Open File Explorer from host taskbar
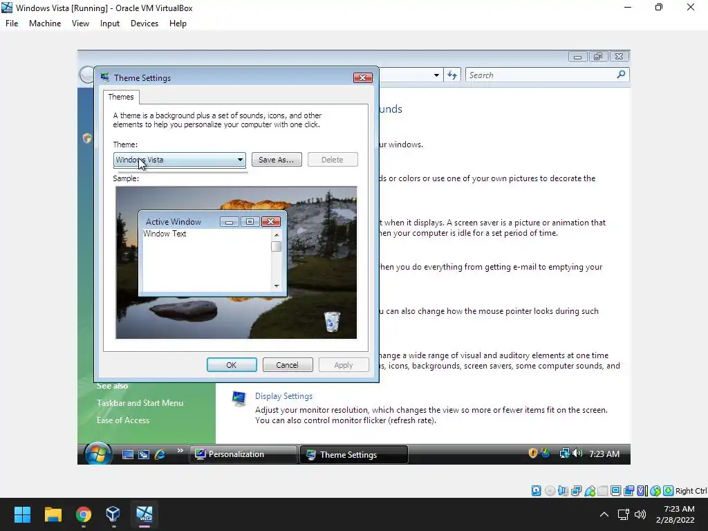 53,514
